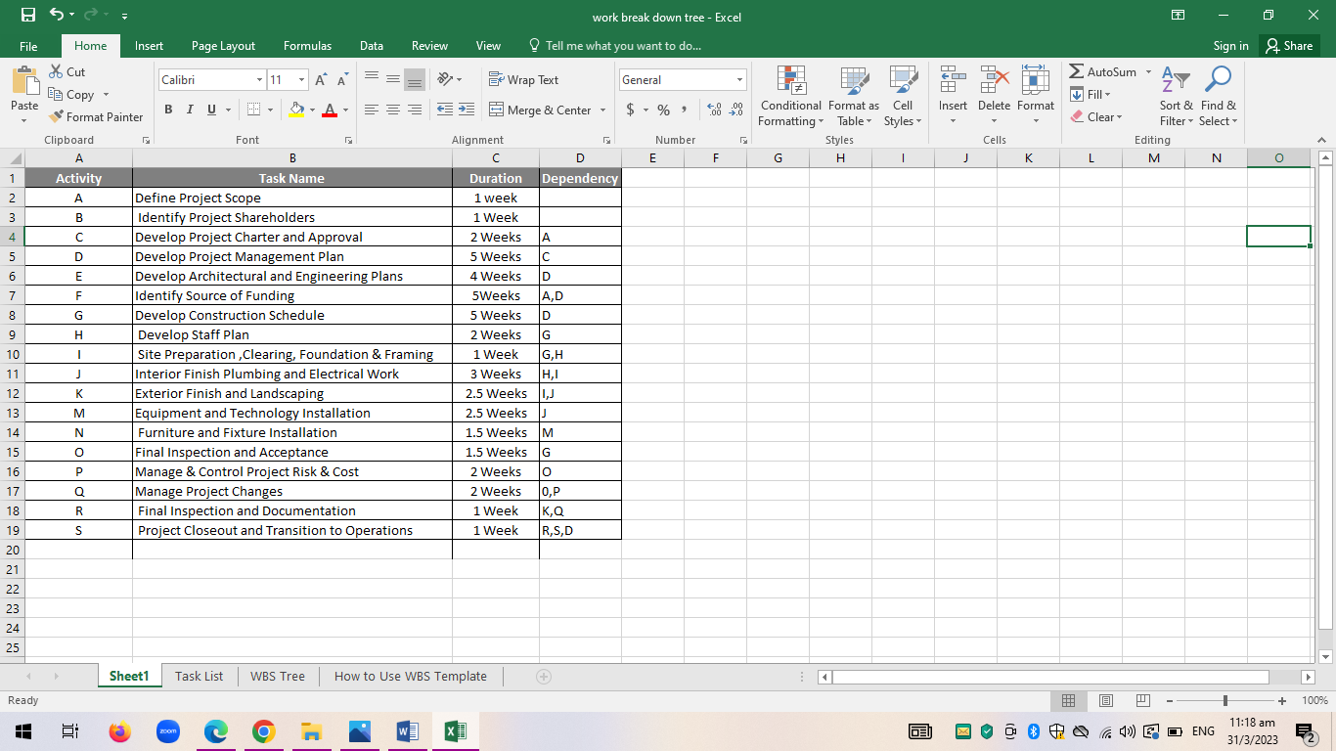Expand the AutoSum dropdown arrow
Screen dimensions: 1336x751
tap(1148, 72)
